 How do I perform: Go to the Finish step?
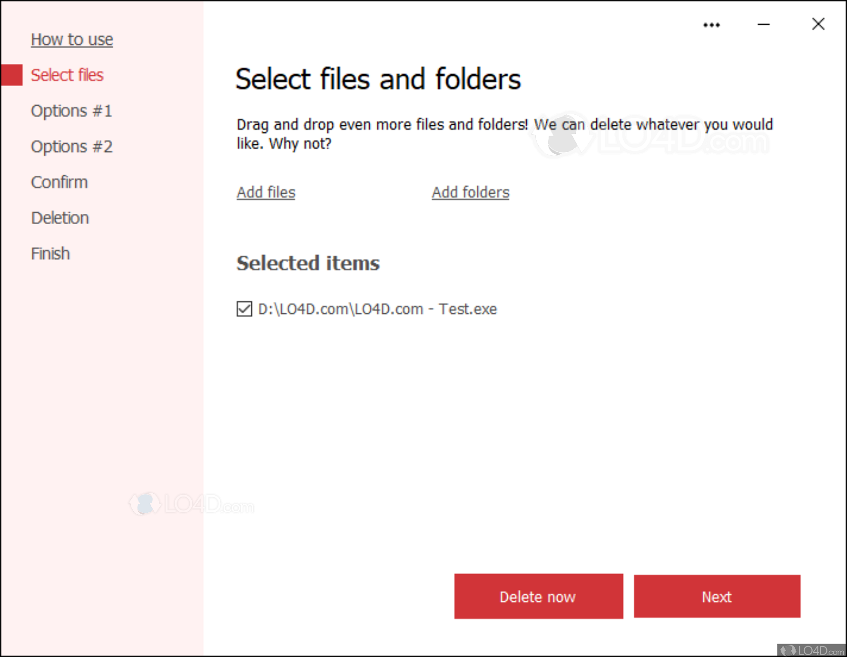pos(50,253)
